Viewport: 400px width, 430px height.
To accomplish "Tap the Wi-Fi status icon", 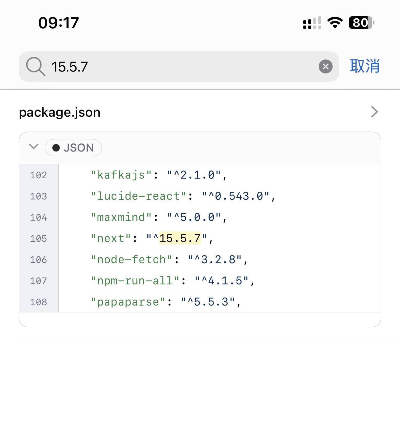I will [335, 23].
